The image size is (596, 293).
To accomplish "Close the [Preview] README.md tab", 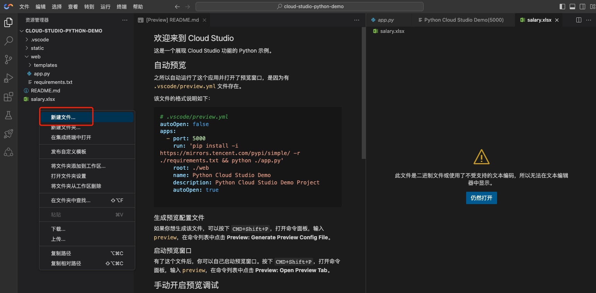I will 204,20.
